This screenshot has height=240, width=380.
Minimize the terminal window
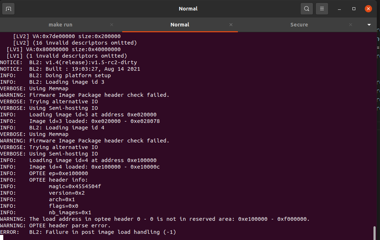(339, 8)
